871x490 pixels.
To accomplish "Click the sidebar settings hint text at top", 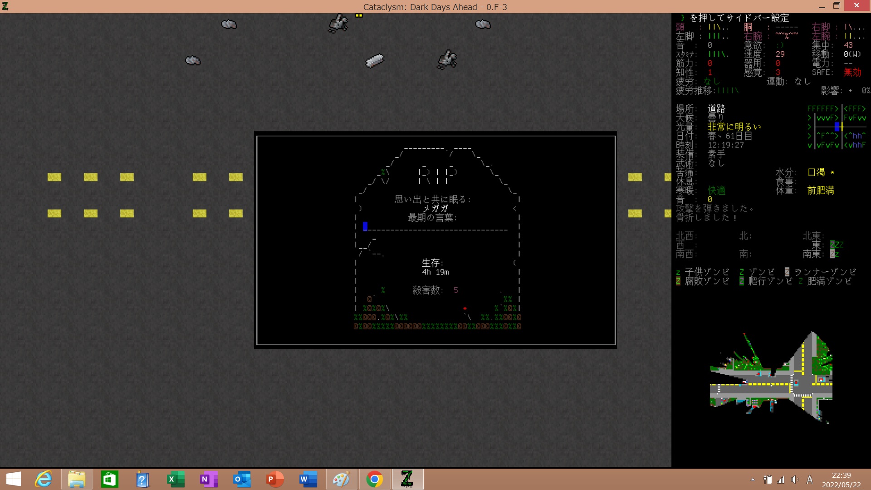I will pos(734,18).
